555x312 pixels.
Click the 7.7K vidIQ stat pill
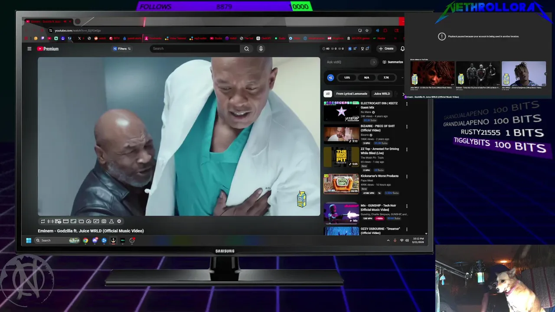pos(386,78)
